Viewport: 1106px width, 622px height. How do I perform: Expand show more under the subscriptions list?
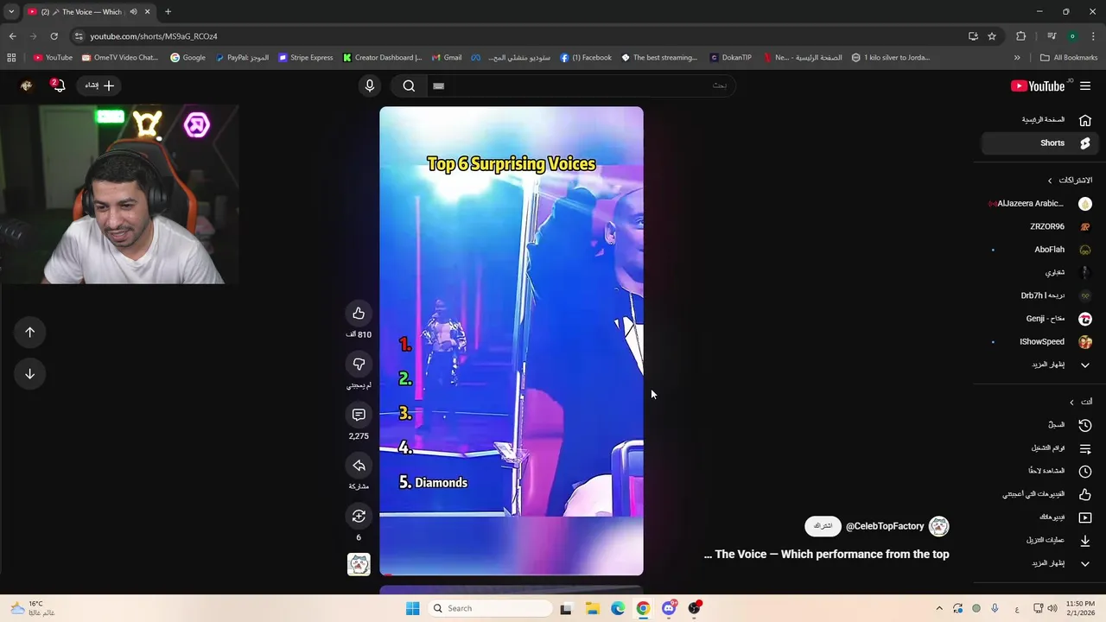pyautogui.click(x=1040, y=365)
